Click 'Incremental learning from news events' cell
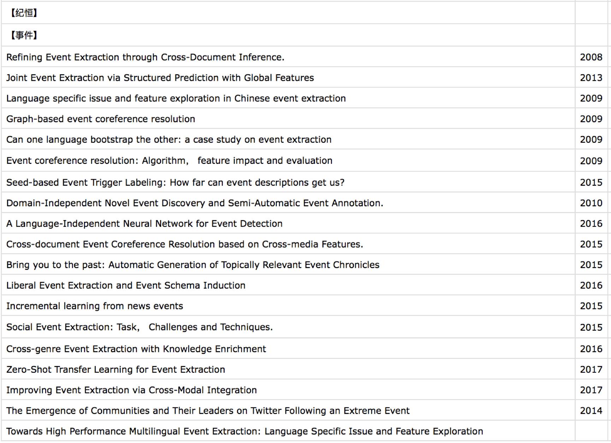The height and width of the screenshot is (443, 611). point(288,306)
